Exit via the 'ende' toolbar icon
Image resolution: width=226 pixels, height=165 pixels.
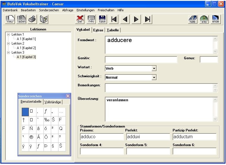pyautogui.click(x=216, y=19)
